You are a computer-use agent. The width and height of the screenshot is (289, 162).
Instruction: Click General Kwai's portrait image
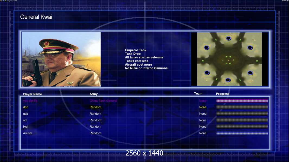point(61,59)
